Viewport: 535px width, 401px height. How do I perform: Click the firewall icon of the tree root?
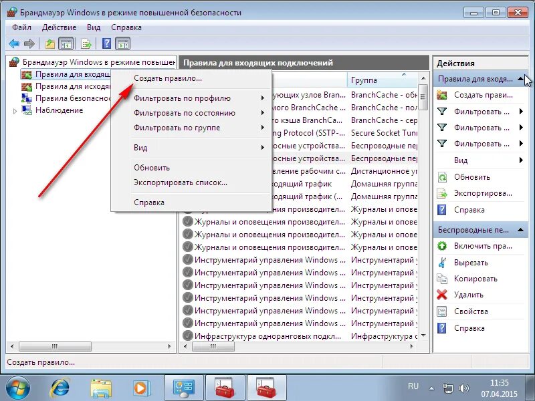[14, 61]
